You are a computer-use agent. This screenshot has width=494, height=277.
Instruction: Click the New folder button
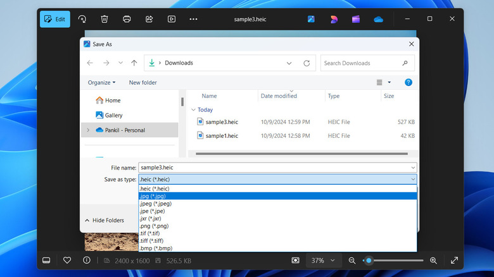(x=142, y=82)
